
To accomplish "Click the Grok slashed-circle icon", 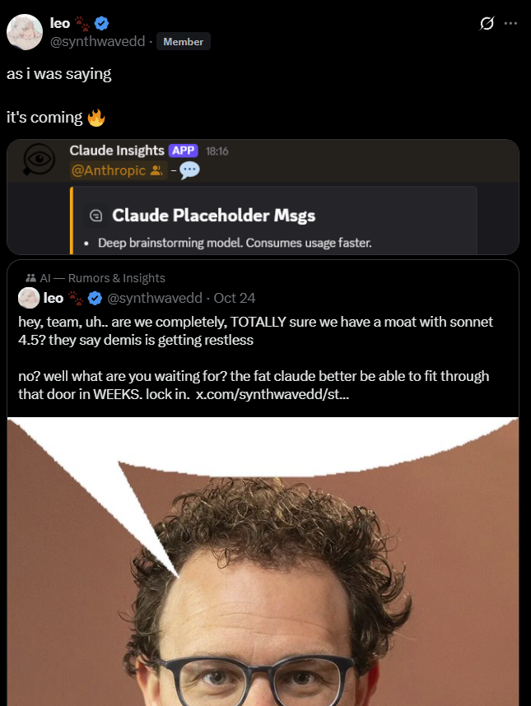I will click(487, 23).
